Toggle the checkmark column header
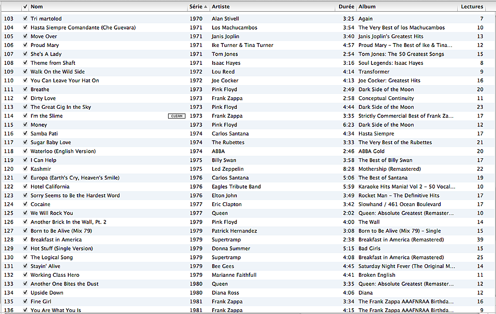The height and width of the screenshot is (314, 496). point(25,7)
